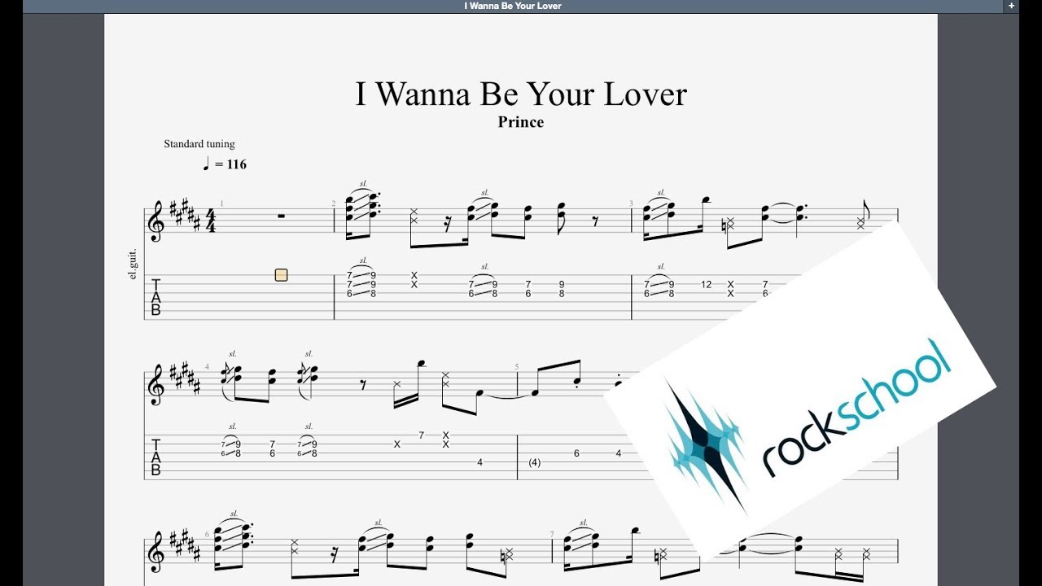Click the yellow cursor box in measure 1
Image resolution: width=1042 pixels, height=586 pixels.
[x=281, y=275]
